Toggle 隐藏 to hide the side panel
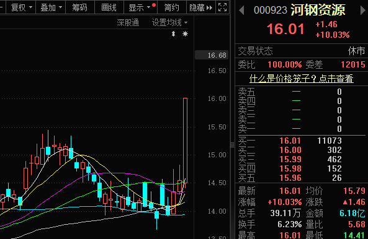The width and height of the screenshot is (368, 239). [x=197, y=7]
